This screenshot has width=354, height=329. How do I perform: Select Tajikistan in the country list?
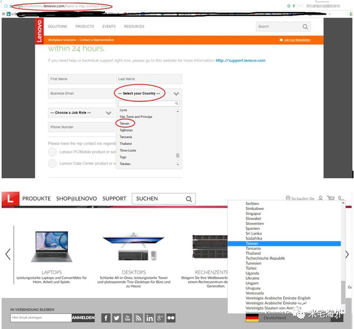point(126,130)
